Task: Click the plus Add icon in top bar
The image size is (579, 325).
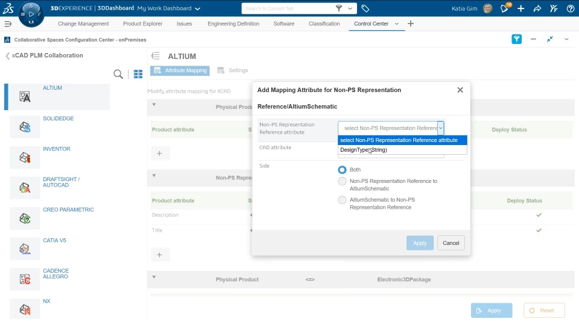Action: [x=520, y=8]
